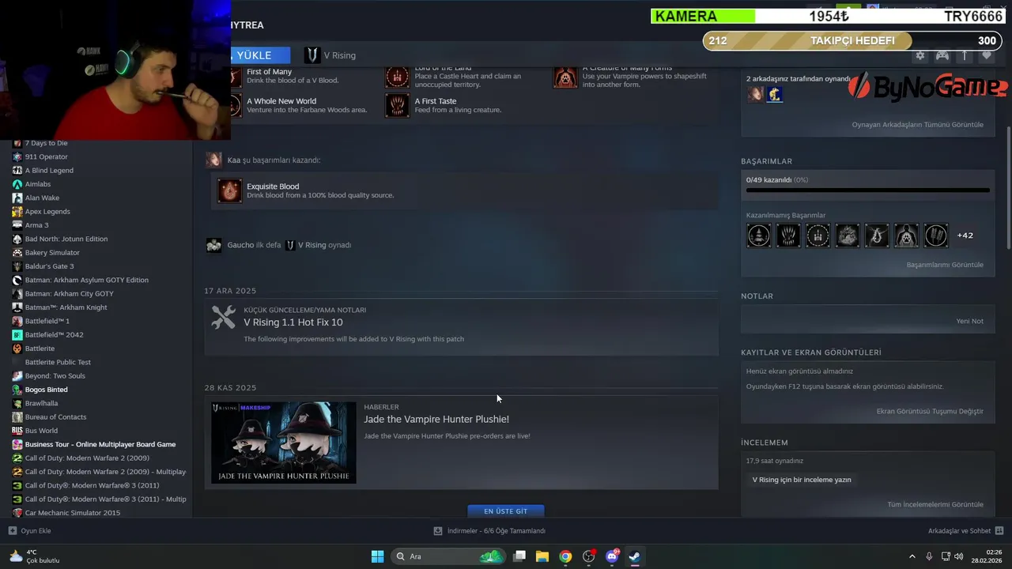This screenshot has height=569, width=1012.
Task: Click the upward arrow icon beside controller icon
Action: (965, 55)
